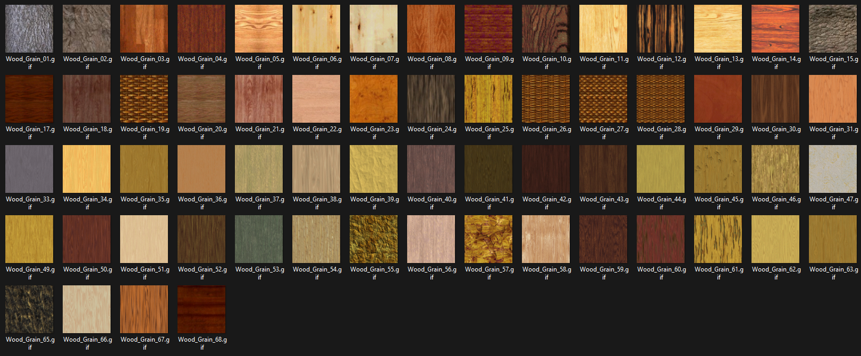The width and height of the screenshot is (861, 356).
Task: Click the Wood_Grain_22.gif pale pink thumbnail
Action: [x=316, y=99]
